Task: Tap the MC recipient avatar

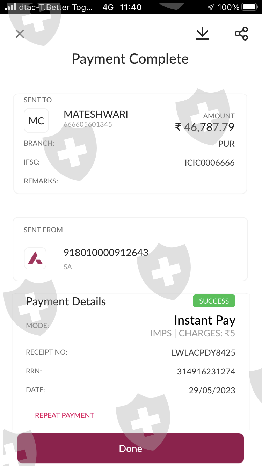Action: [x=36, y=121]
